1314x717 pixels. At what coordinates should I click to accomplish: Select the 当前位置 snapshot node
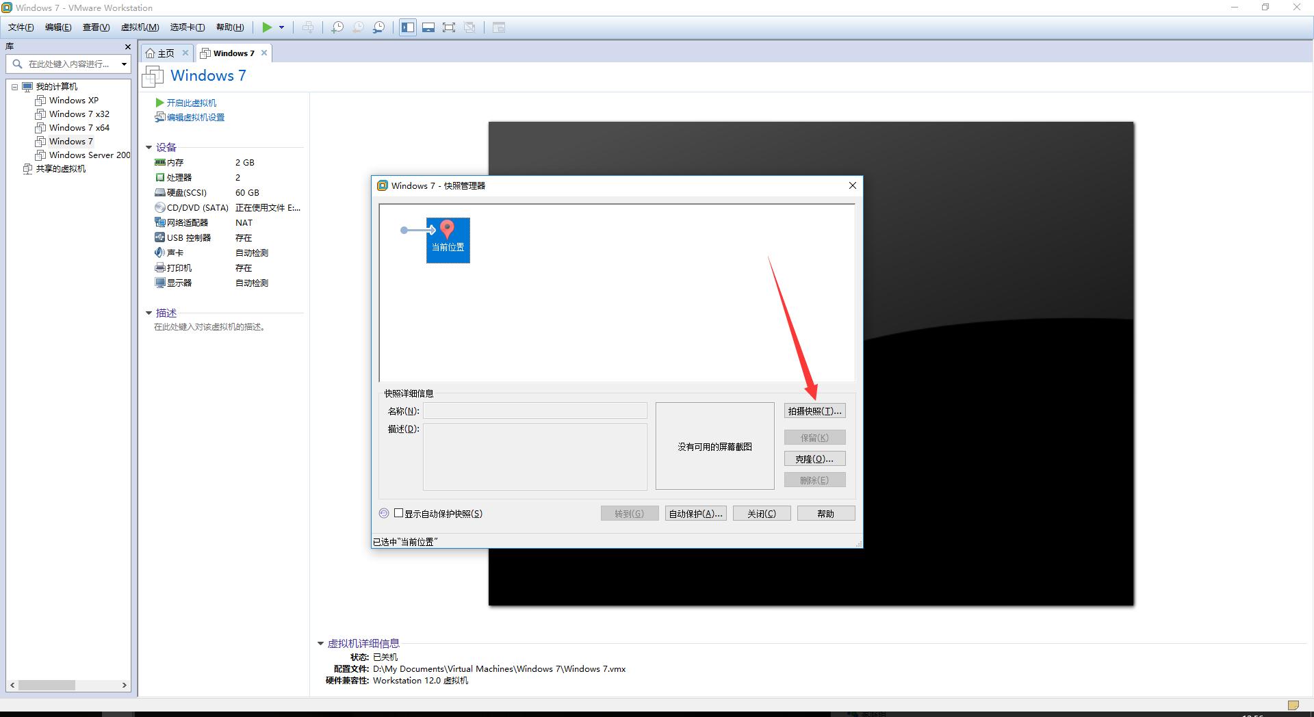448,240
